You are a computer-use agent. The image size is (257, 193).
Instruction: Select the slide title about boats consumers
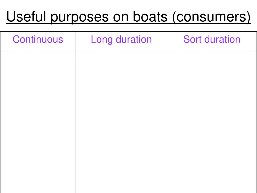tap(128, 17)
